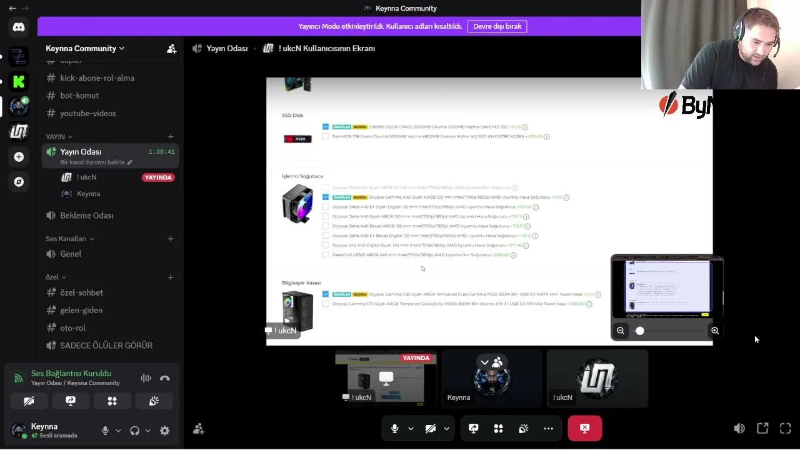Select Yayın Odası voice channel

110,156
